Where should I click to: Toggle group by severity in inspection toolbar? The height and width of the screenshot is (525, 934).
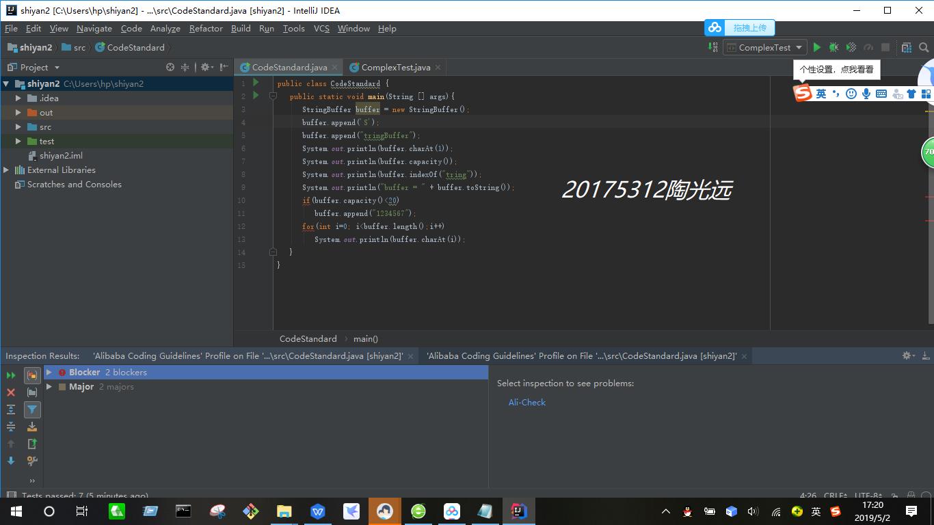[x=32, y=375]
